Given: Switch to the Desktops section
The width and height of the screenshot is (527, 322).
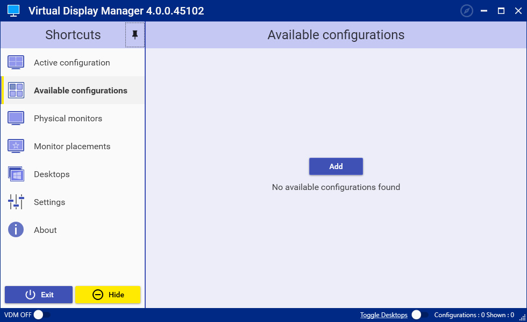Looking at the screenshot, I should (73, 174).
